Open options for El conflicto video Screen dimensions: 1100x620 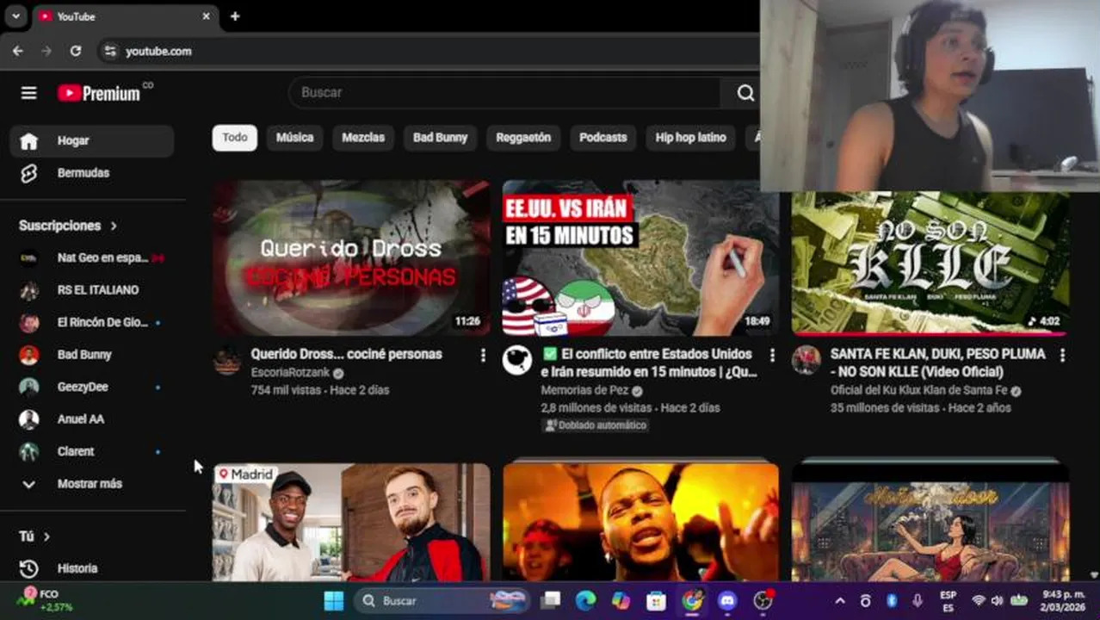tap(772, 355)
